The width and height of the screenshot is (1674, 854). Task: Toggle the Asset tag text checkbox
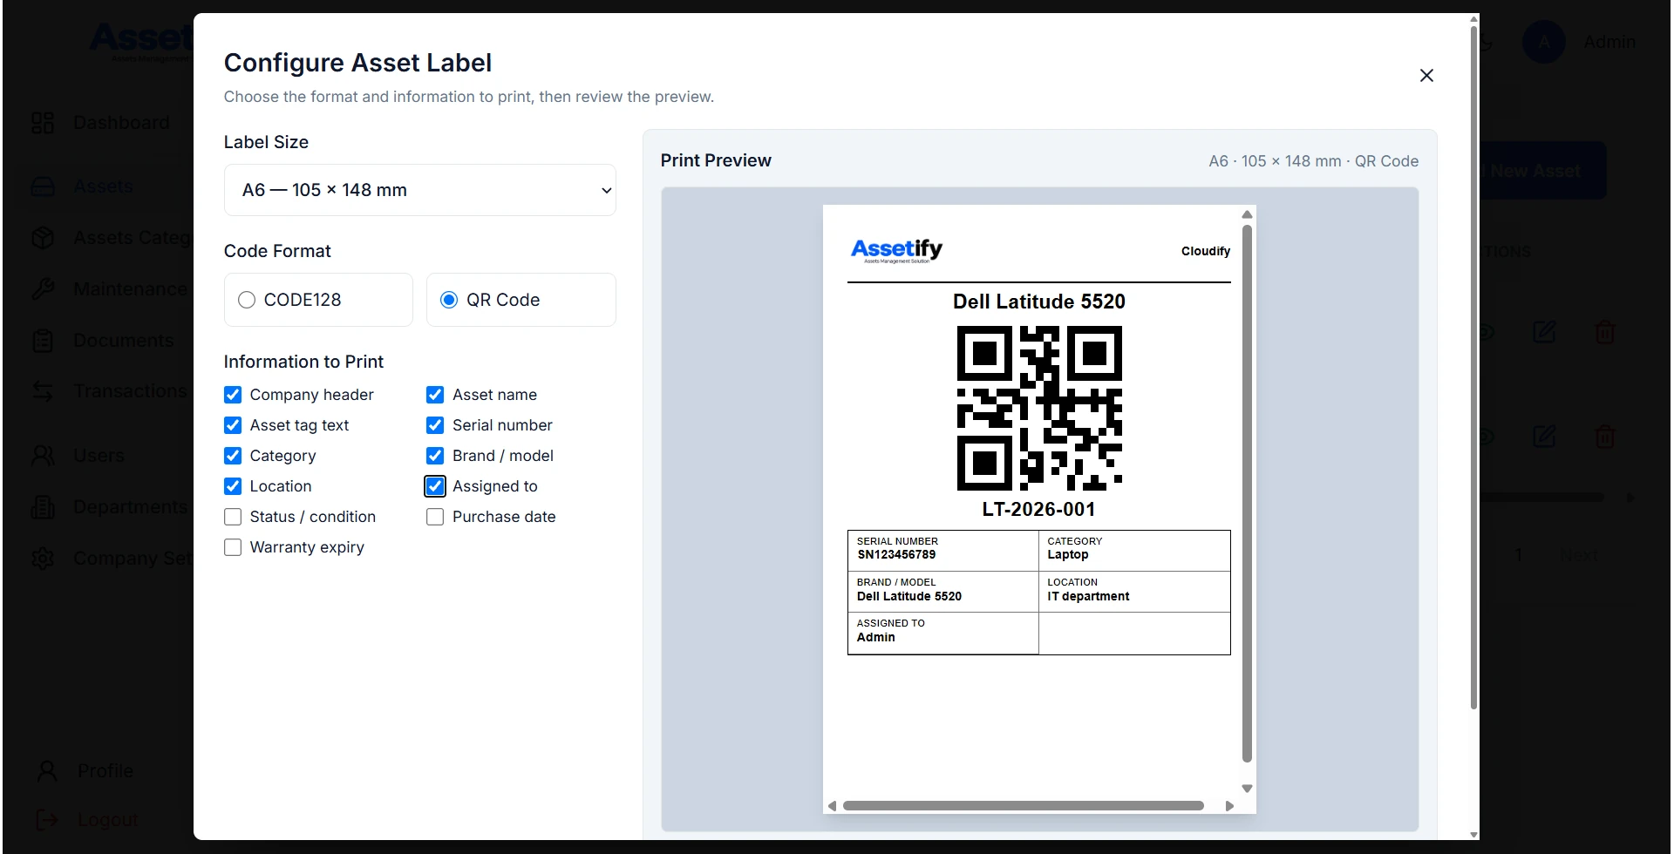[x=233, y=425]
